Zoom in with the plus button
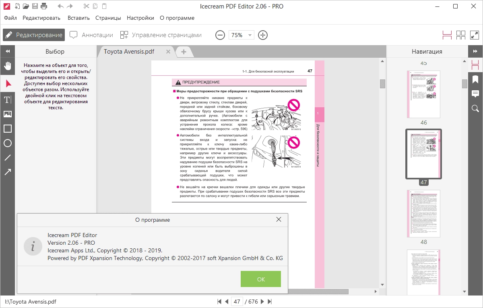Viewport: 483px width, 308px height. [263, 35]
